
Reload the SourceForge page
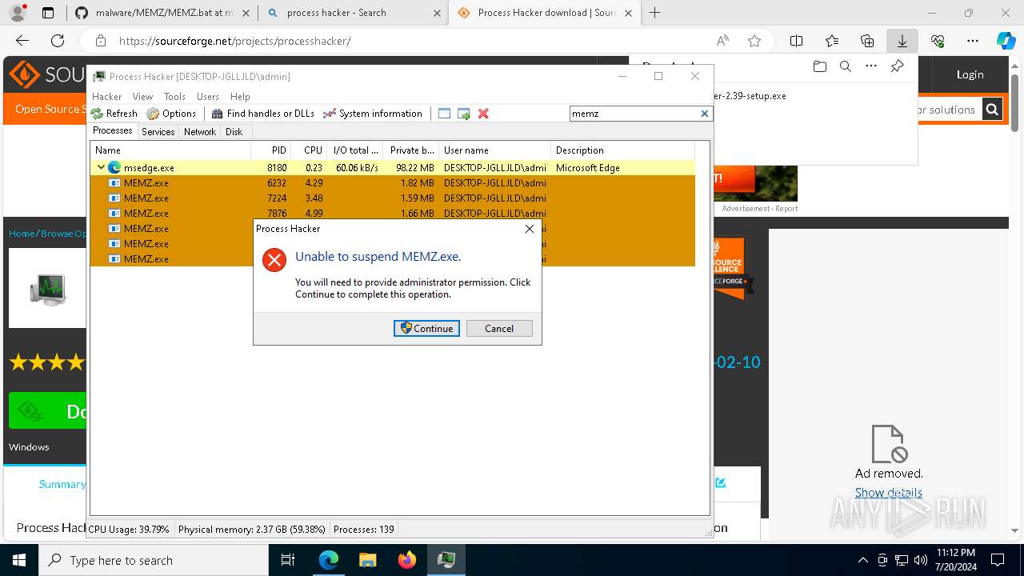(x=58, y=41)
